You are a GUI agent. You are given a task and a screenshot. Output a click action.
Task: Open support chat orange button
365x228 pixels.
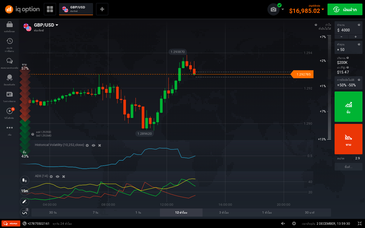(11, 223)
